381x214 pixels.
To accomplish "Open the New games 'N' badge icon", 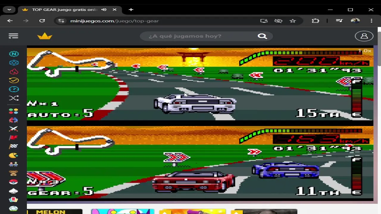I will pos(14,54).
